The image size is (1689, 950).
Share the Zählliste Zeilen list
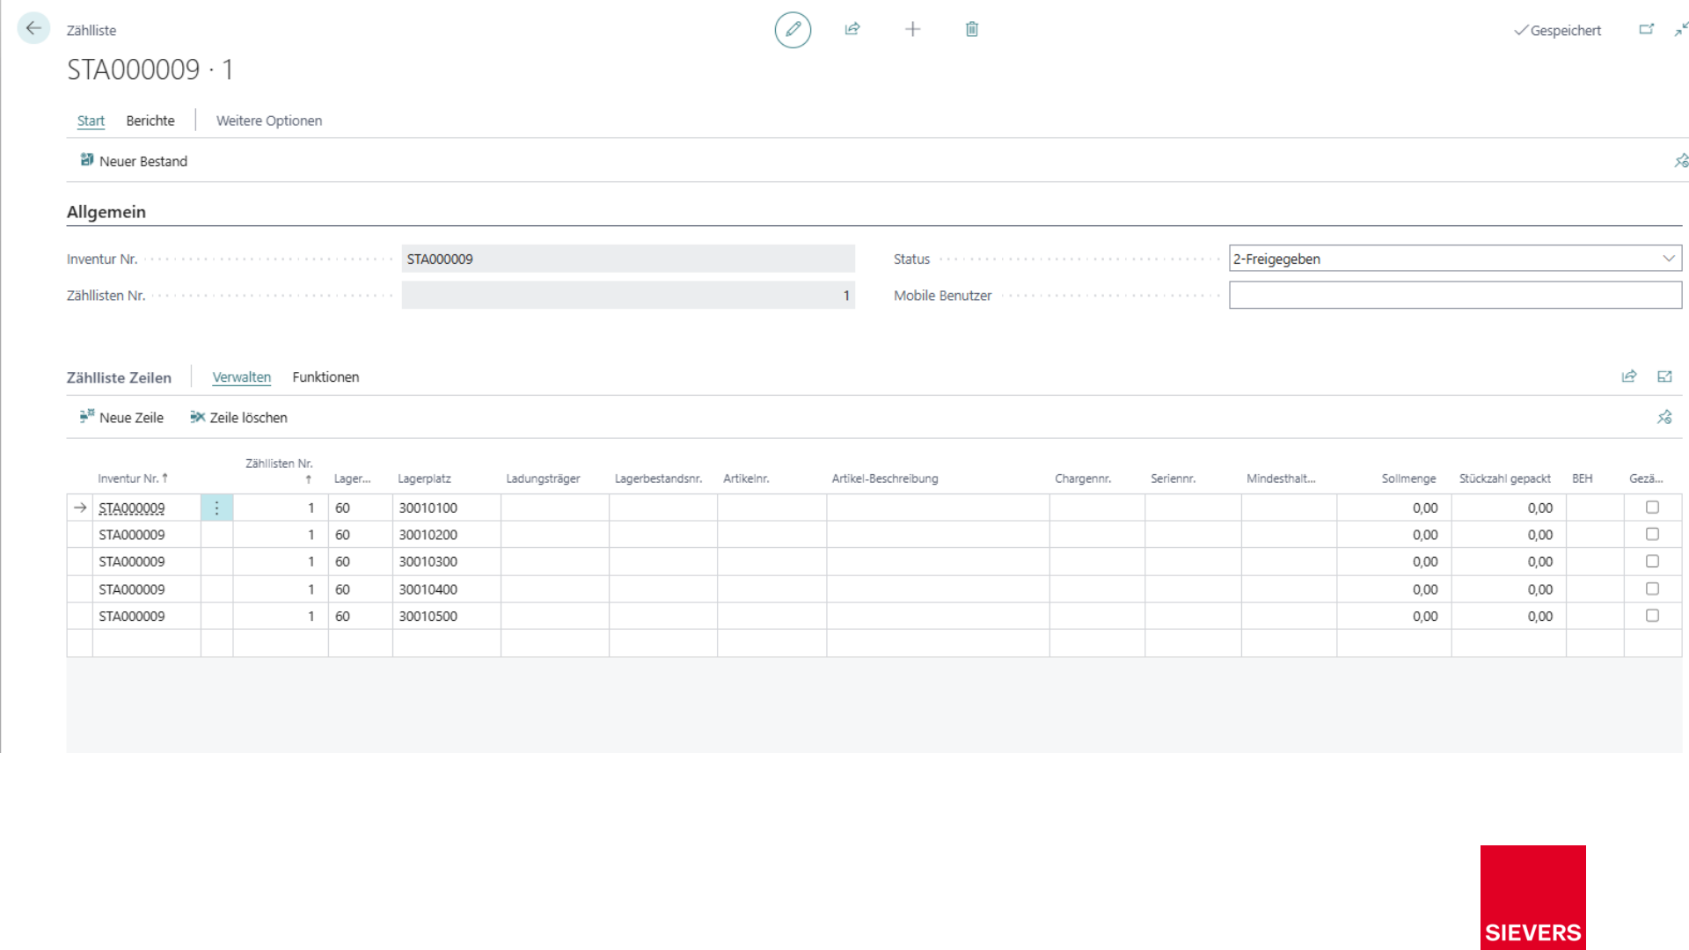[1629, 376]
